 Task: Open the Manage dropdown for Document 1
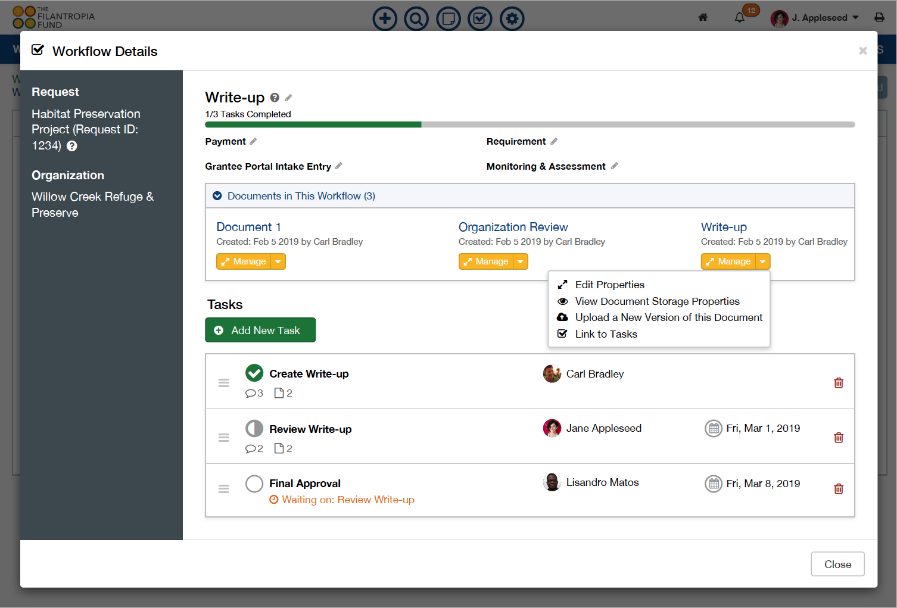[x=278, y=261]
